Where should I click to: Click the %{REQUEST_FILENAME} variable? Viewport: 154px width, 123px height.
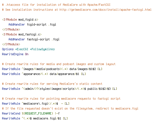click(x=37, y=113)
